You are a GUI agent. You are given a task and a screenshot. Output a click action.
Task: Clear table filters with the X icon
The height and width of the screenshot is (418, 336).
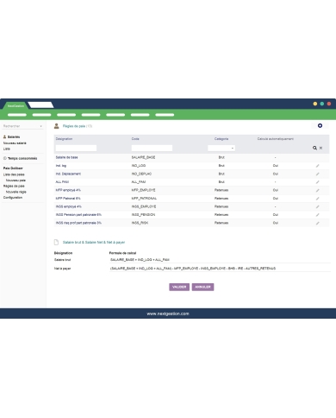(x=320, y=148)
